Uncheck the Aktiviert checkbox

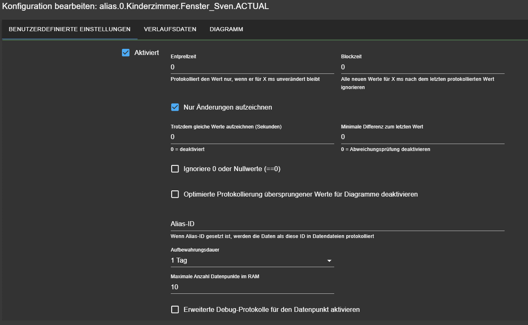[x=126, y=53]
